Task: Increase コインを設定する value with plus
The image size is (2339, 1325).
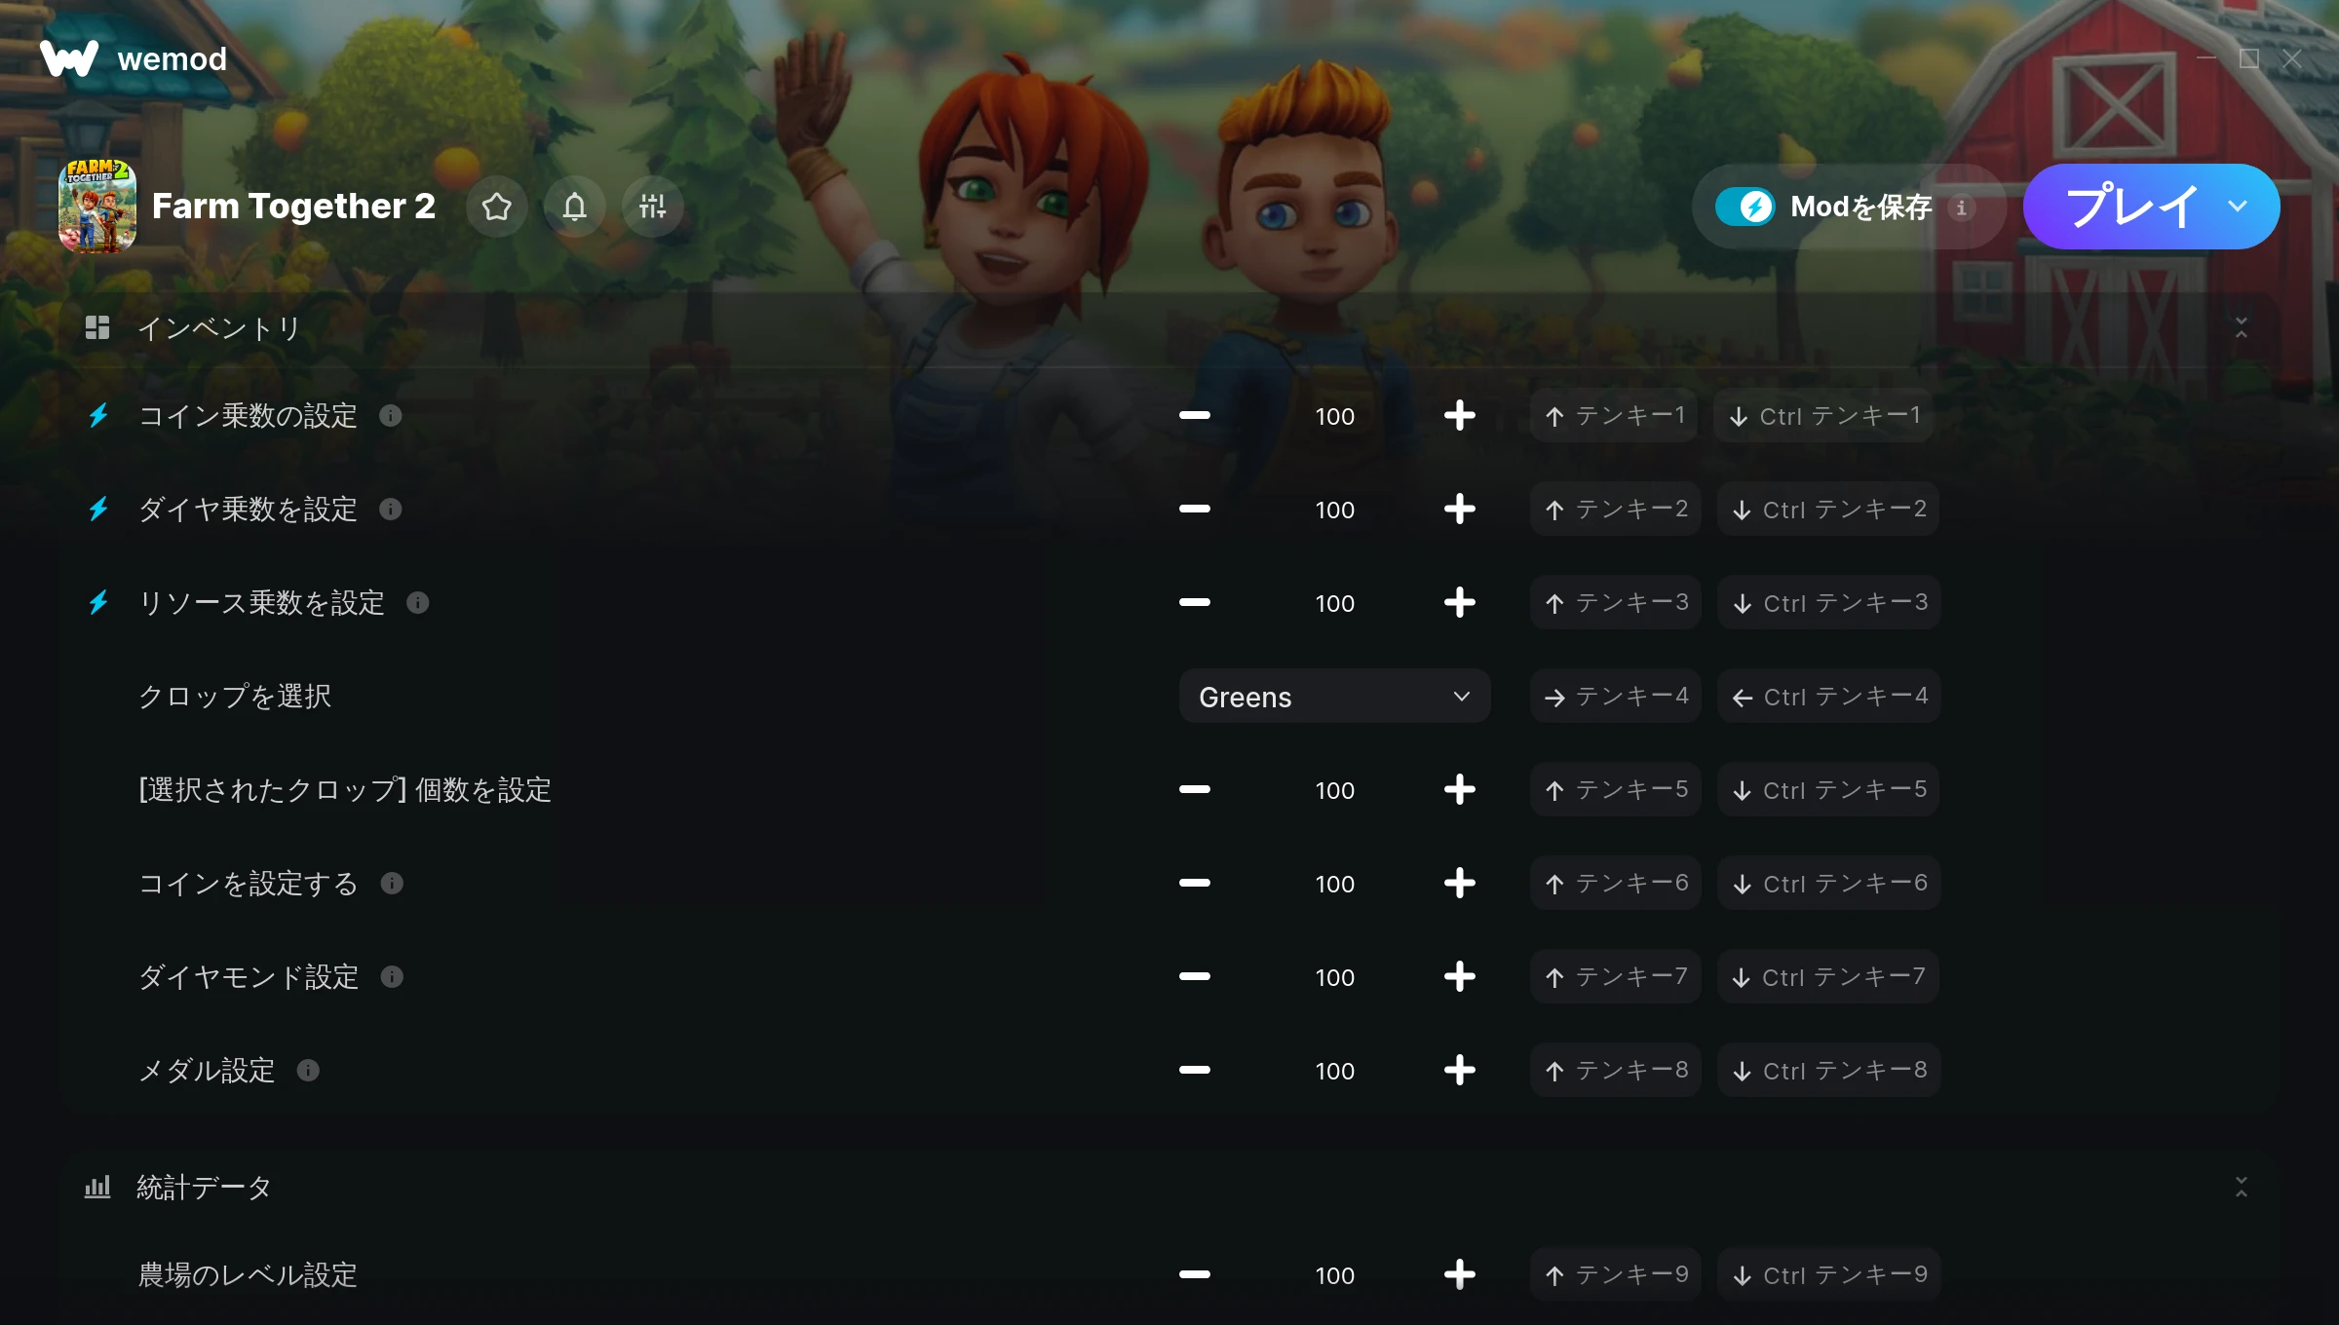Action: (1459, 884)
